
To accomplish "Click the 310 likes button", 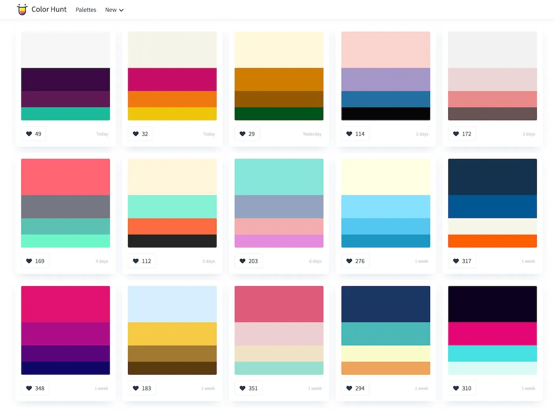I will (462, 388).
